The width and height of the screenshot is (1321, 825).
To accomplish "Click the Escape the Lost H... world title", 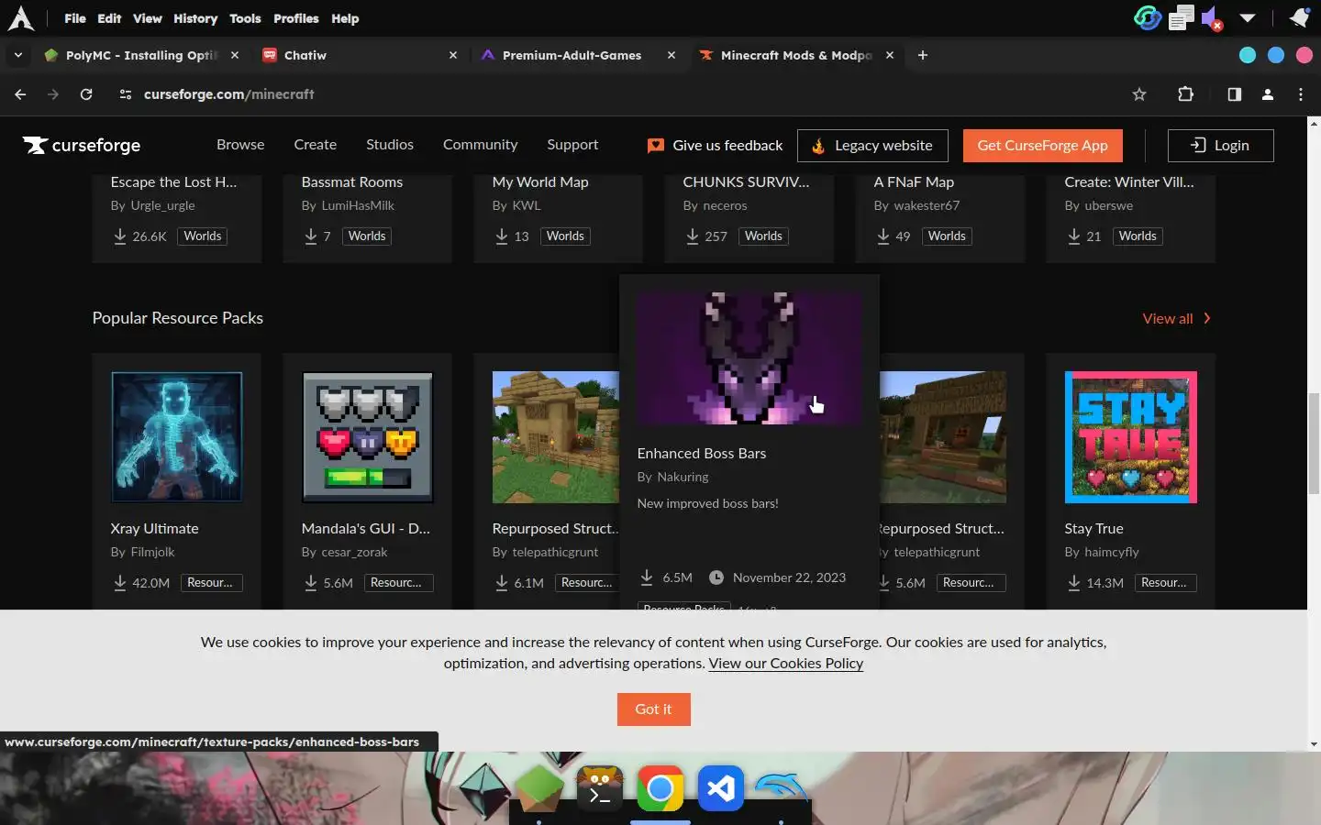I will click(x=173, y=181).
